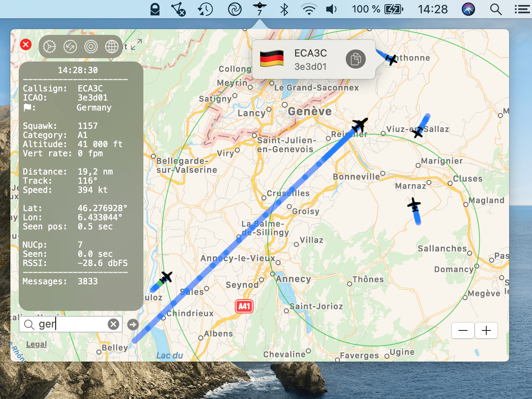This screenshot has width=532, height=399.
Task: Click the Saint-Jorioz label on the map
Action: coord(316,306)
